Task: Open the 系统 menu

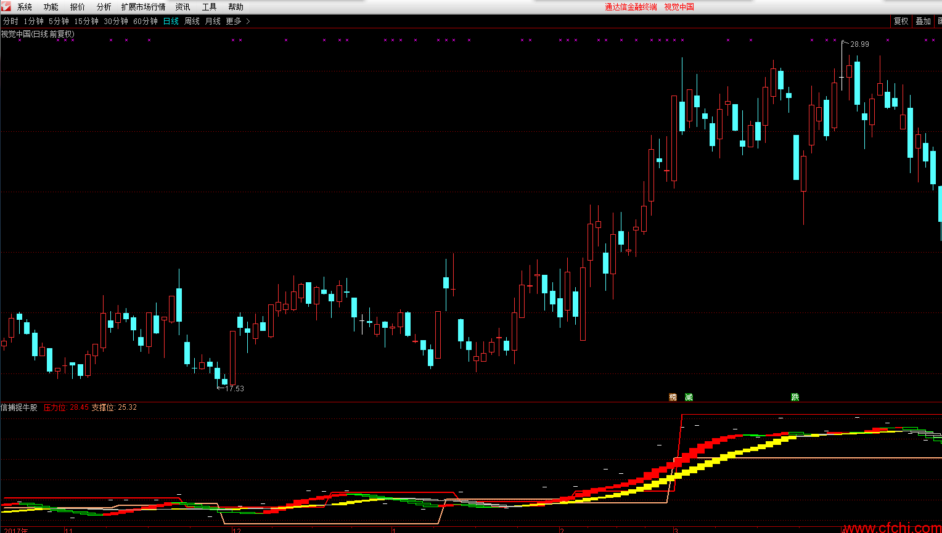Action: pos(25,7)
